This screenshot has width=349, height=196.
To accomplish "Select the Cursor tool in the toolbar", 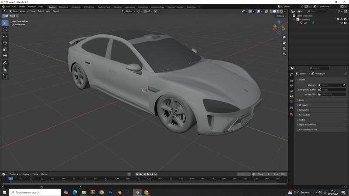I will pos(5,29).
